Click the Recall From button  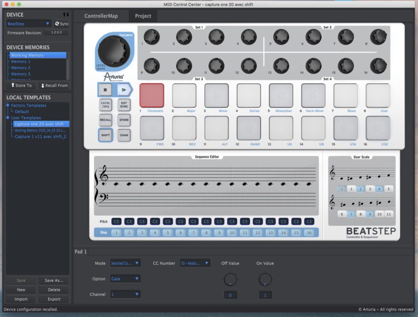coord(54,85)
